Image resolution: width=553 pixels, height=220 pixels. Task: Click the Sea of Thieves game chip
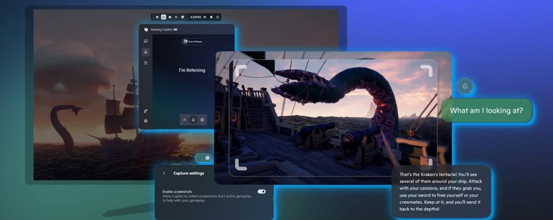tap(193, 42)
